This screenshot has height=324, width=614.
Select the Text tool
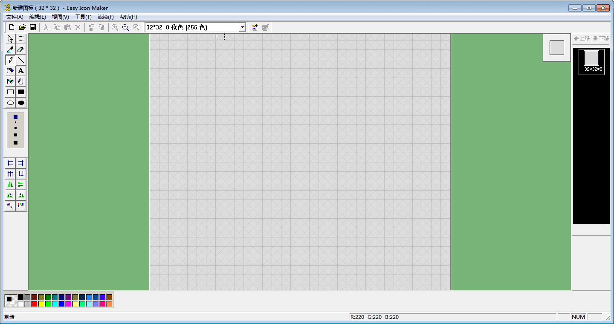point(20,71)
